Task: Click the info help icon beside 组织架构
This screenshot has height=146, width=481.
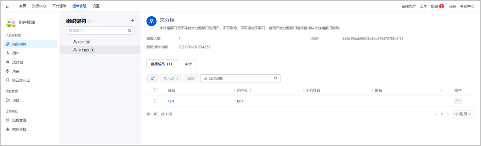Action: pyautogui.click(x=89, y=21)
